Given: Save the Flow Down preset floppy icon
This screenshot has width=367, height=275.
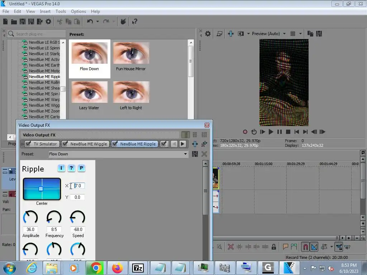Looking at the screenshot, I should coord(195,154).
